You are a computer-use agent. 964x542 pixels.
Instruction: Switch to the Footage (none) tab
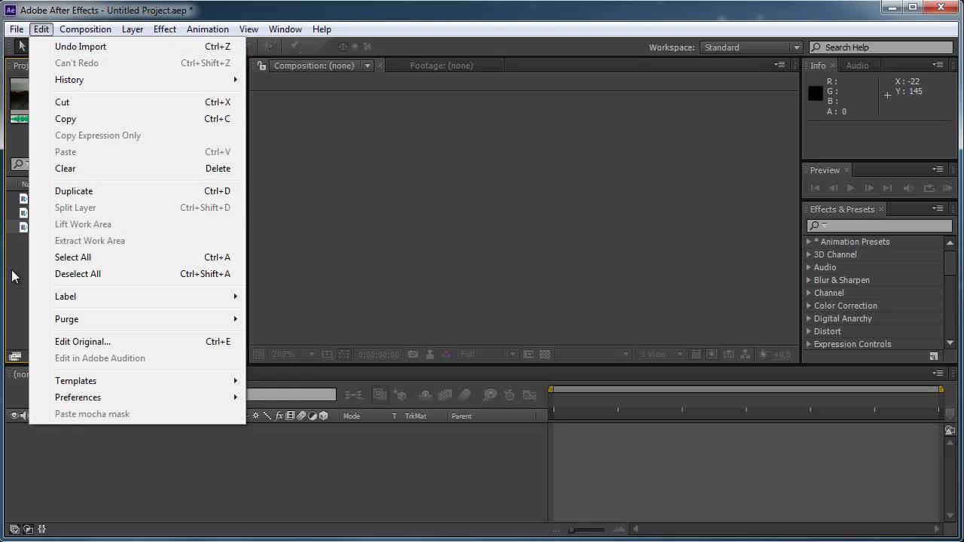coord(441,65)
